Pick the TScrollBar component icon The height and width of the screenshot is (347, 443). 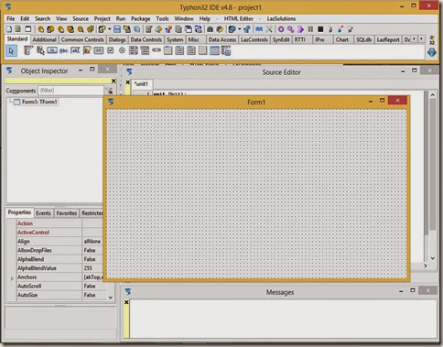[157, 49]
